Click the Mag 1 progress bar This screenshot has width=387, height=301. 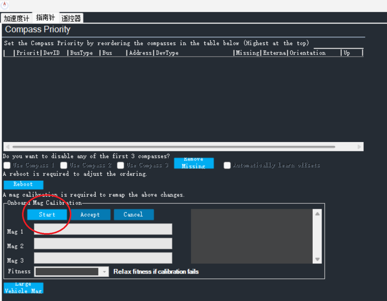tap(103, 229)
